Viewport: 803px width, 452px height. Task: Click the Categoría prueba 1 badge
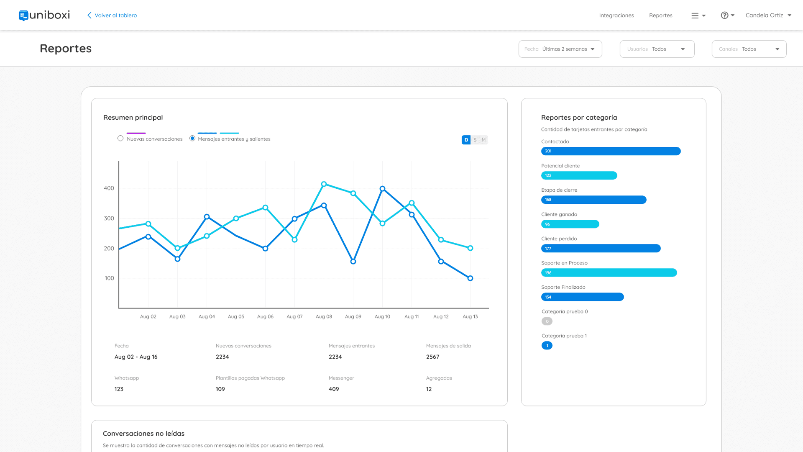coord(547,346)
